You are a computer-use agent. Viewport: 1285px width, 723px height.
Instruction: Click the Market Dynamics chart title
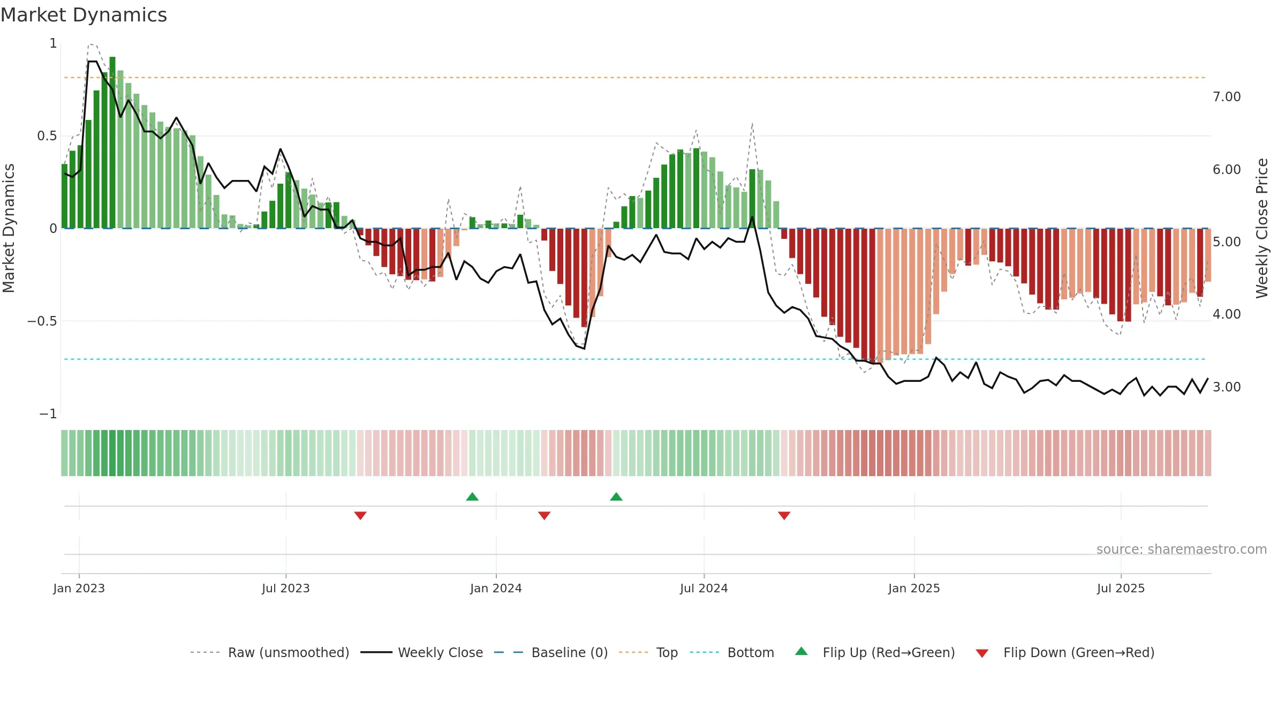coord(84,15)
